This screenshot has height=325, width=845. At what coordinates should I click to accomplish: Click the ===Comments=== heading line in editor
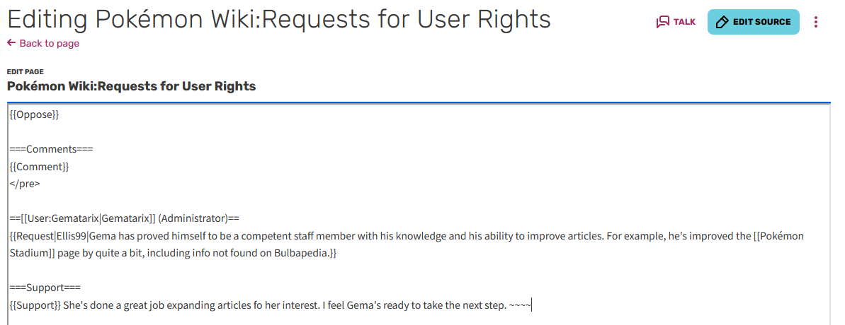point(52,149)
